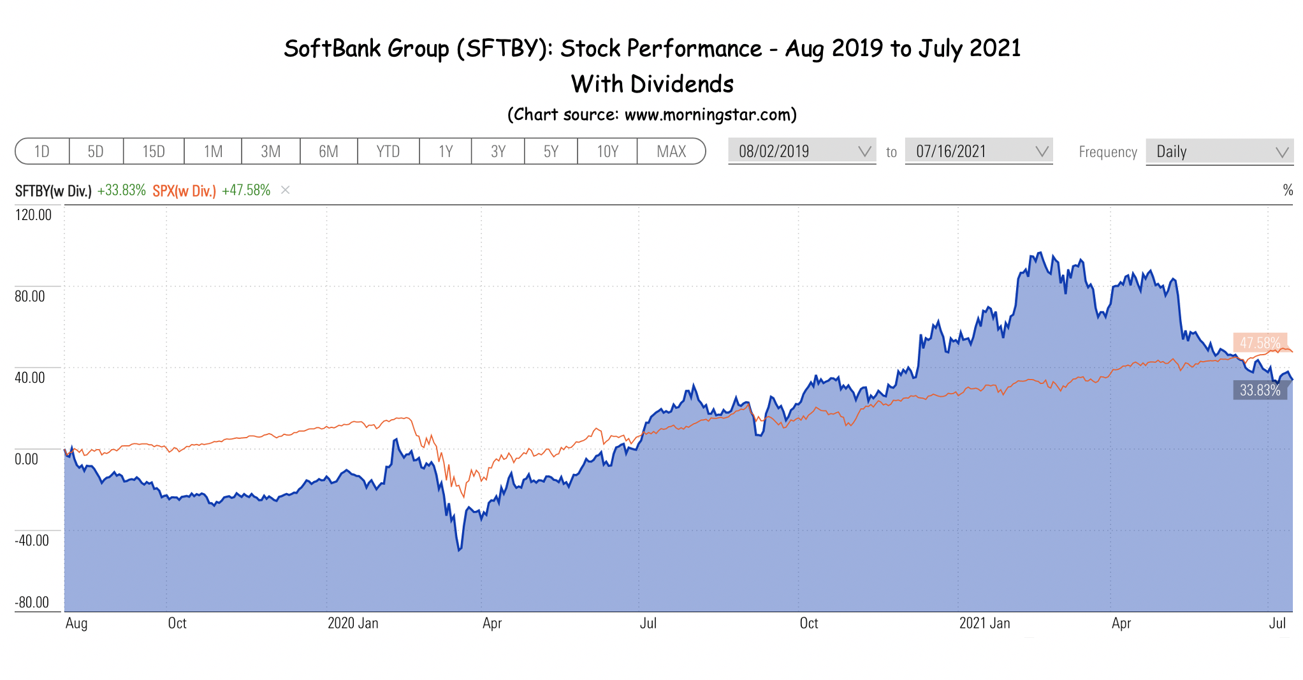Screen dimensions: 1303x680
Task: Click the blue 33.83% value marker
Action: (1260, 390)
